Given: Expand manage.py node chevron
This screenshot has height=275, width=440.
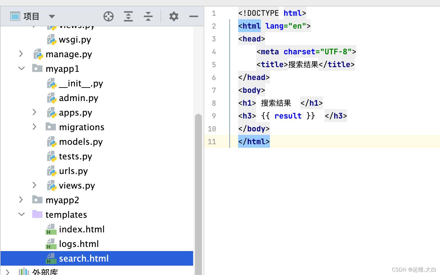Looking at the screenshot, I should [x=21, y=54].
